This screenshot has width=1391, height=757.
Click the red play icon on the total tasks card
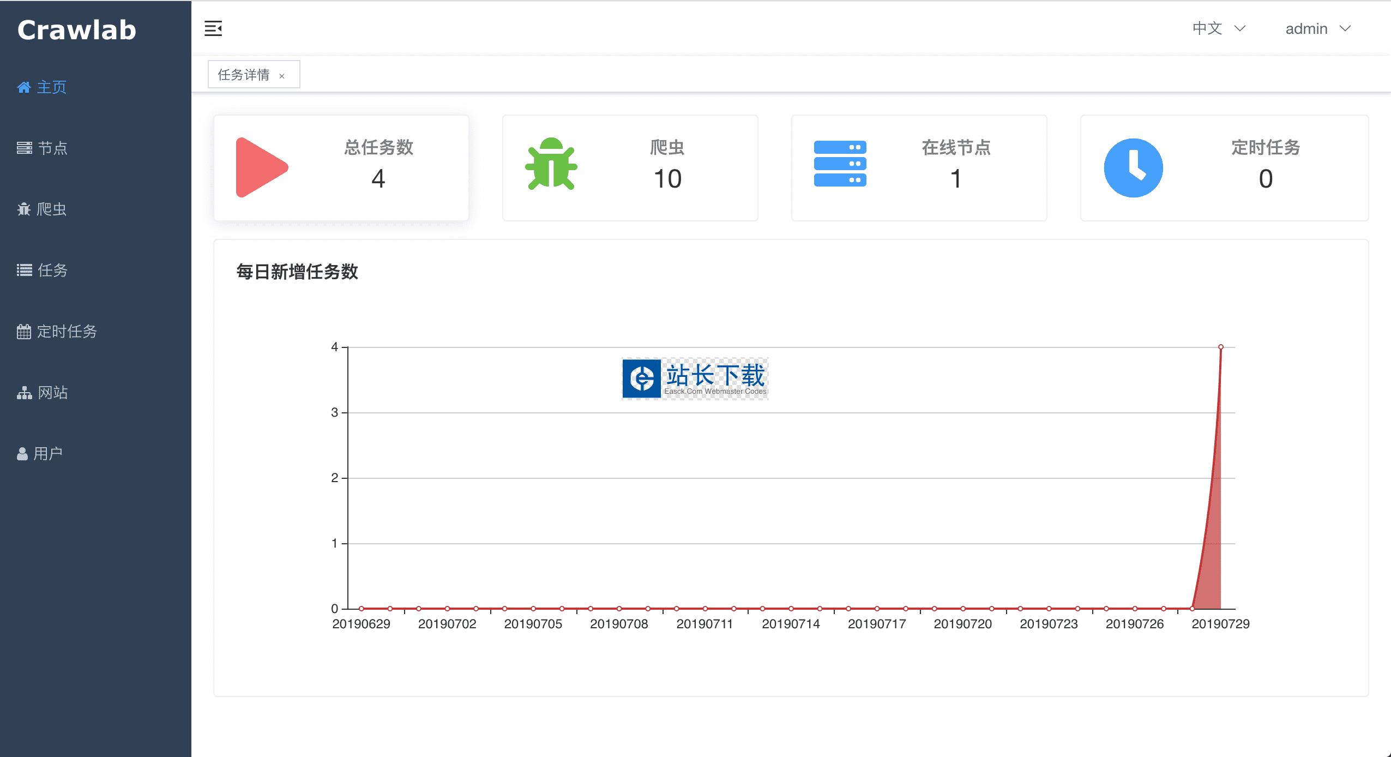[261, 167]
